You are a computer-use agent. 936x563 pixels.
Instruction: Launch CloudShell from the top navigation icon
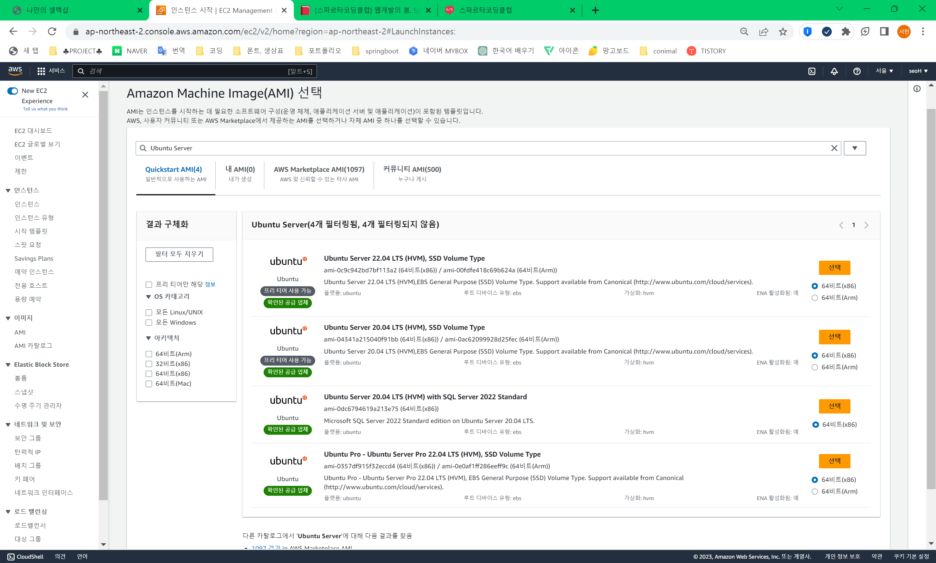[x=812, y=71]
